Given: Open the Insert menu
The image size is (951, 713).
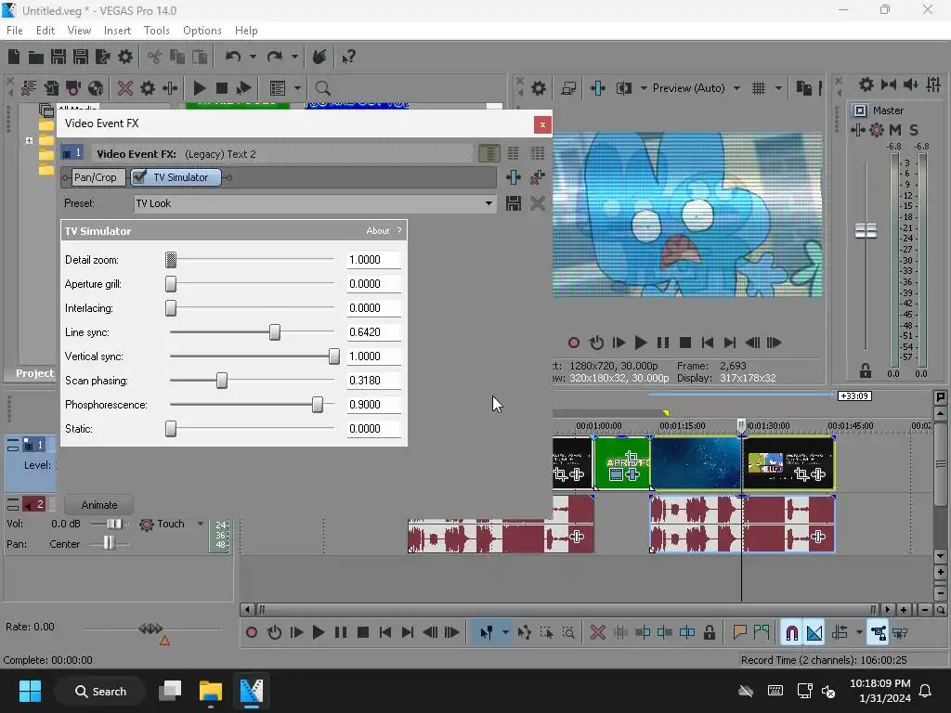Looking at the screenshot, I should tap(117, 31).
